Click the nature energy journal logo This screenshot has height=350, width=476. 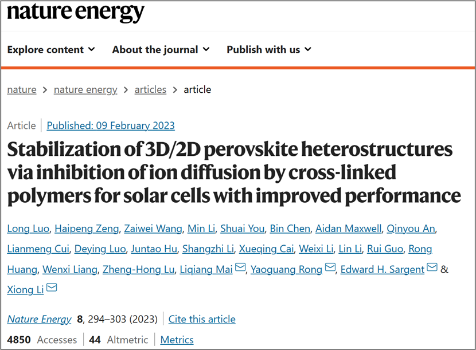tap(76, 13)
